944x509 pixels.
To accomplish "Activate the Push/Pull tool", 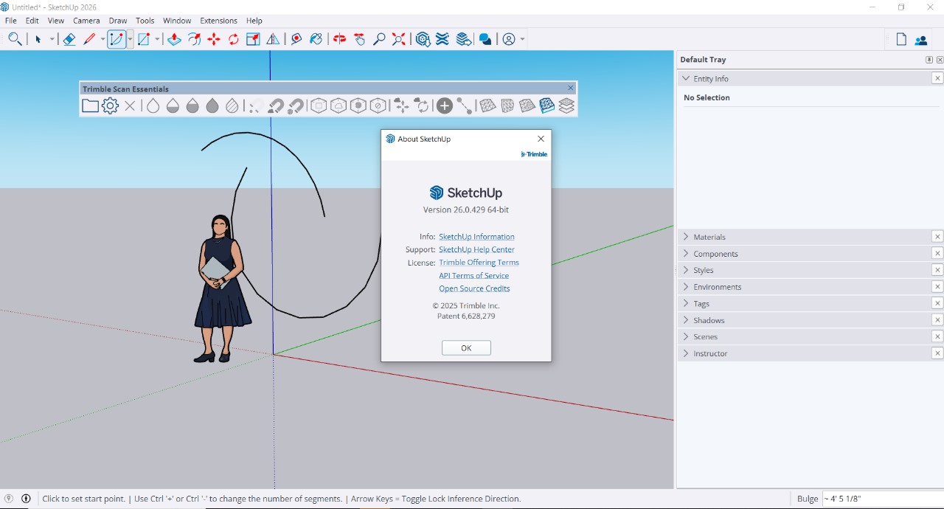I will [x=174, y=39].
